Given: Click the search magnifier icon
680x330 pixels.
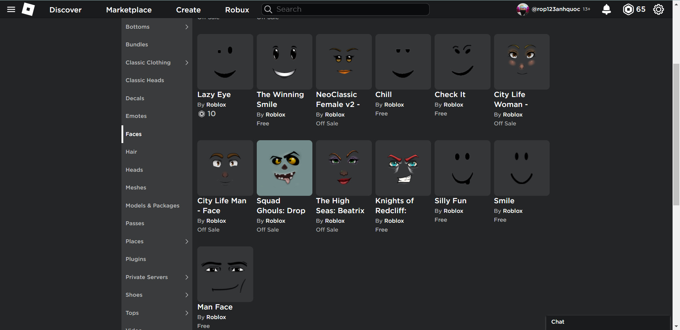Looking at the screenshot, I should 268,9.
